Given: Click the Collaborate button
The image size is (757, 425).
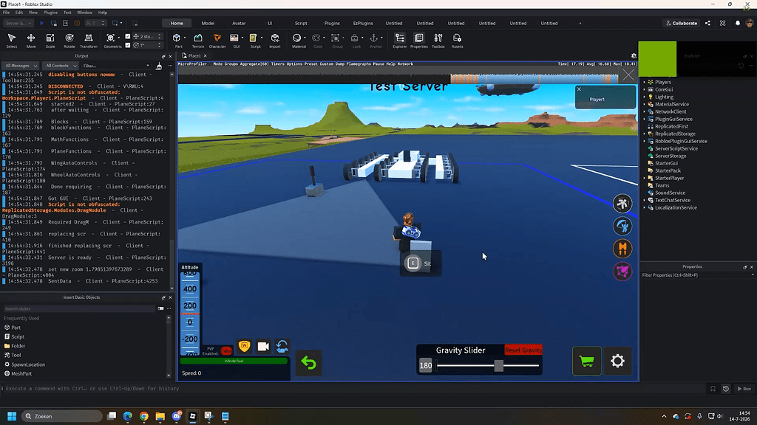Looking at the screenshot, I should pyautogui.click(x=681, y=23).
